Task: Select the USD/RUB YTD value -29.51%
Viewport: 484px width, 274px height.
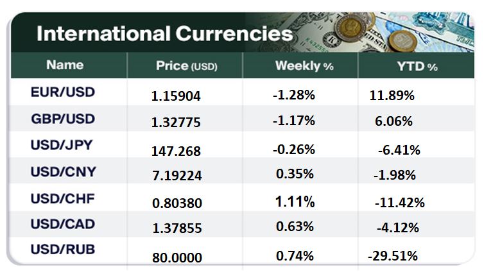Action: [x=393, y=255]
